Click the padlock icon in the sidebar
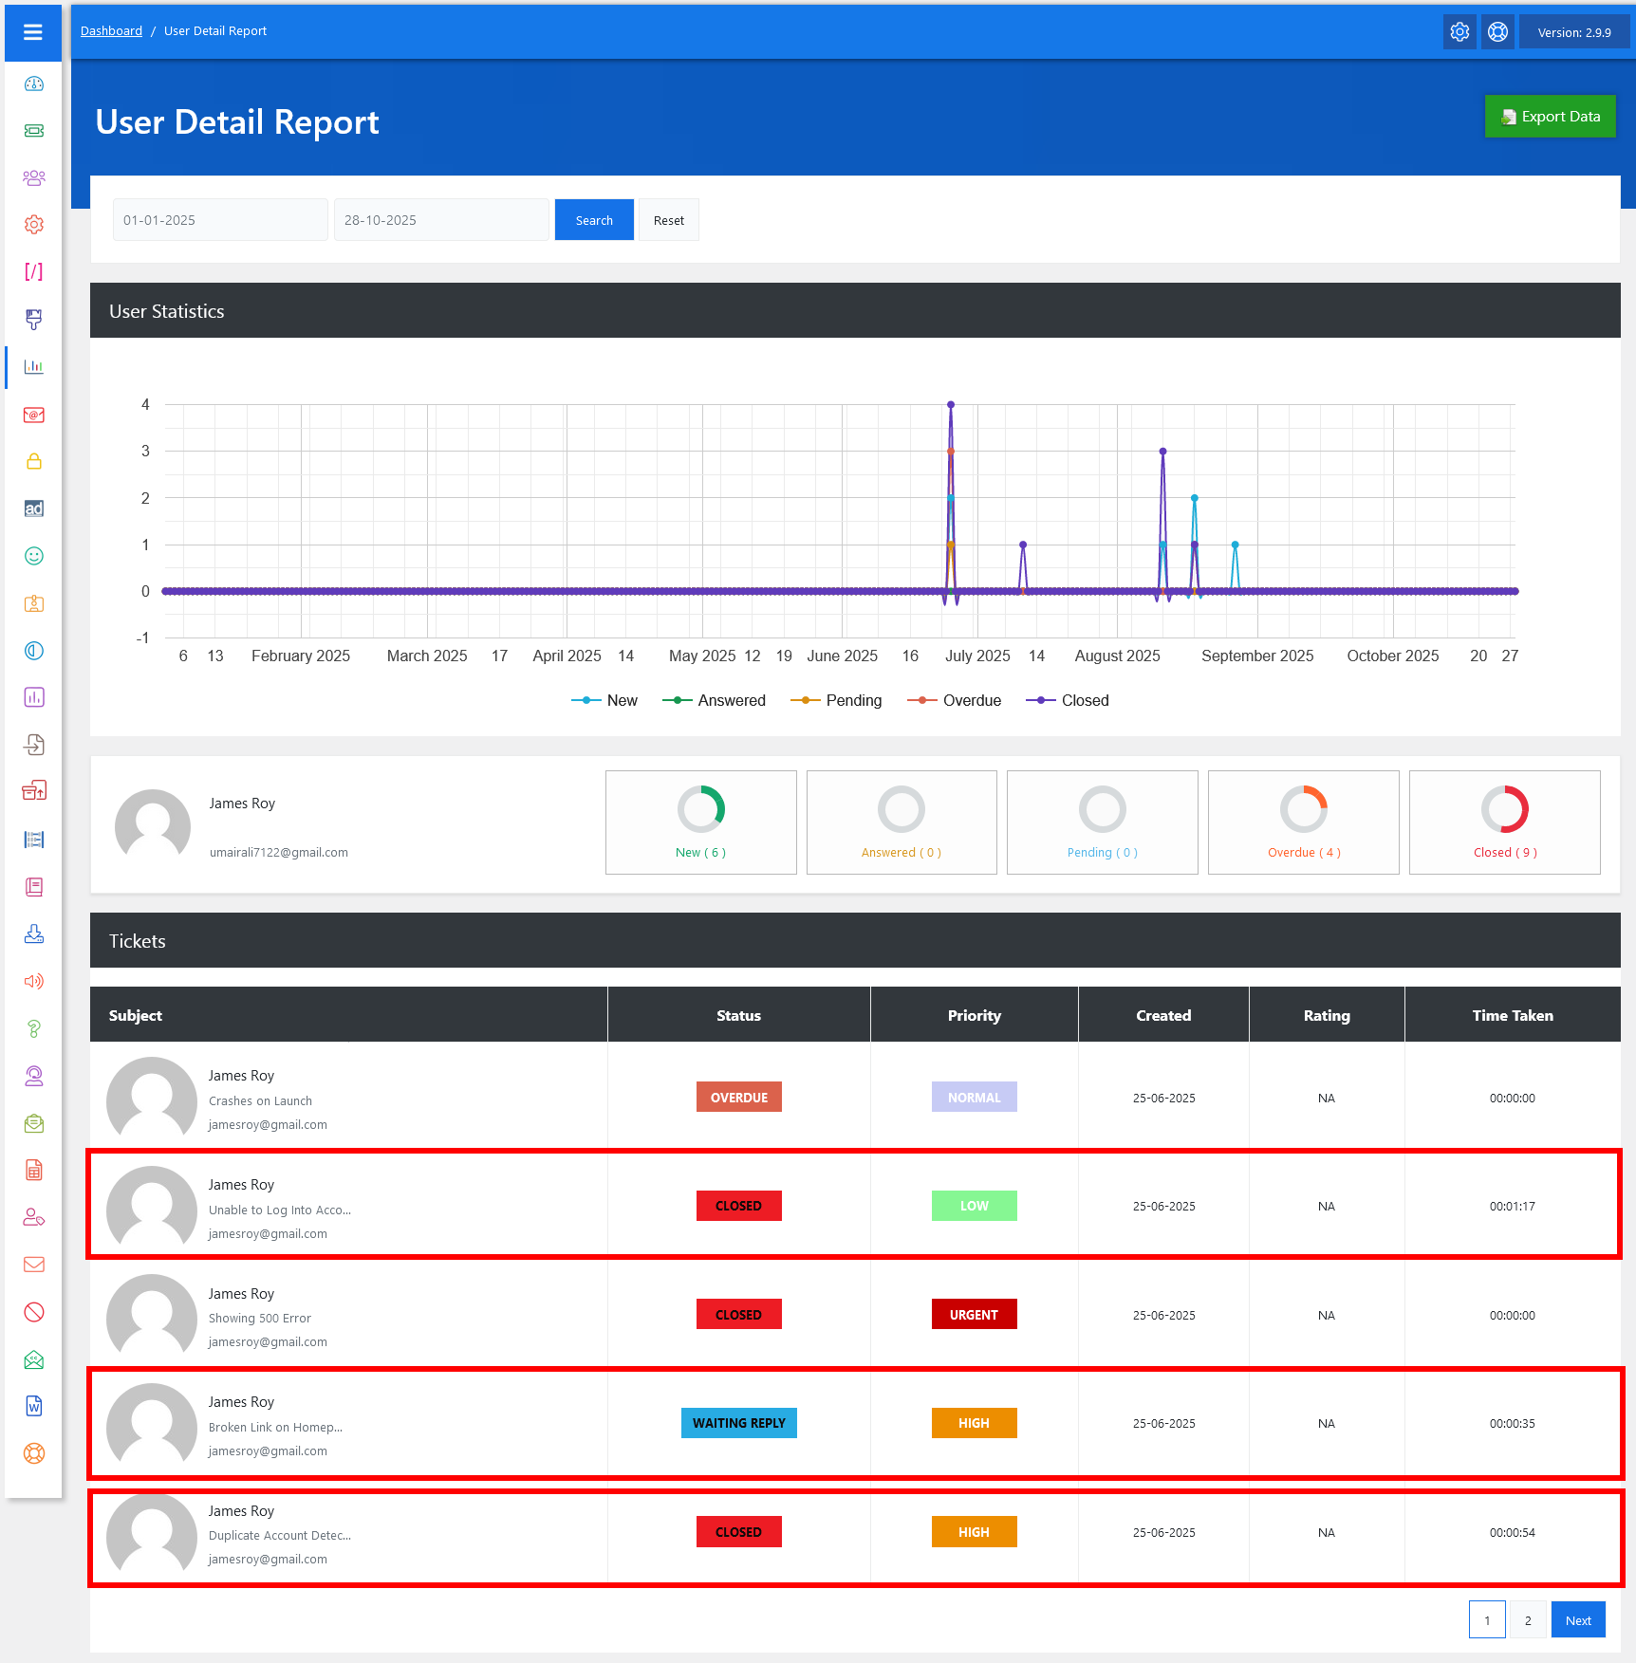 34,461
